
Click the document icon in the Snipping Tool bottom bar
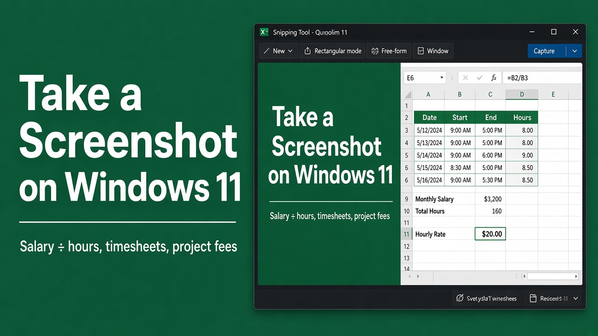click(x=533, y=298)
